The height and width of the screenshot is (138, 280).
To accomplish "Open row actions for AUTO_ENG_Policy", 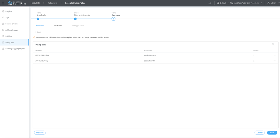I will [x=274, y=55].
